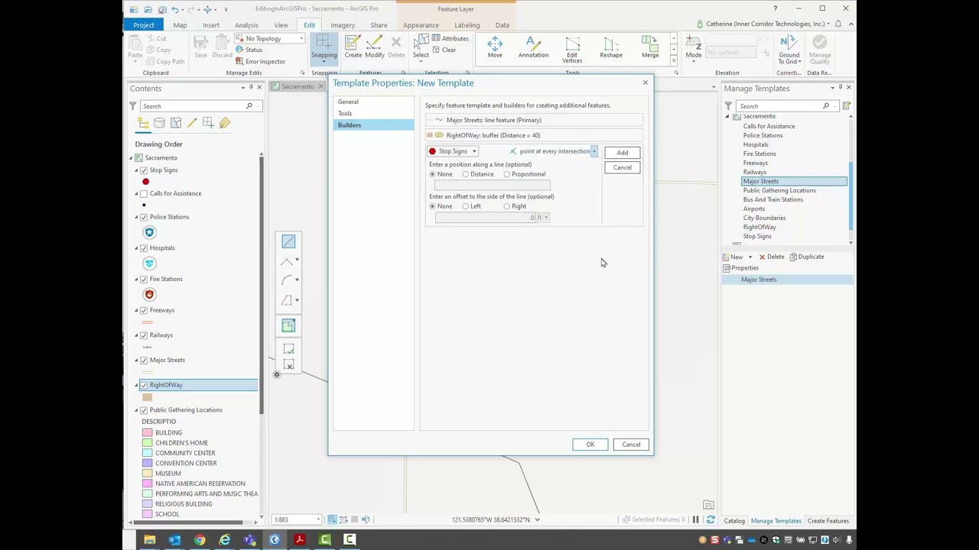Collapse the Sacramento map in Contents
This screenshot has width=979, height=550.
tap(131, 158)
